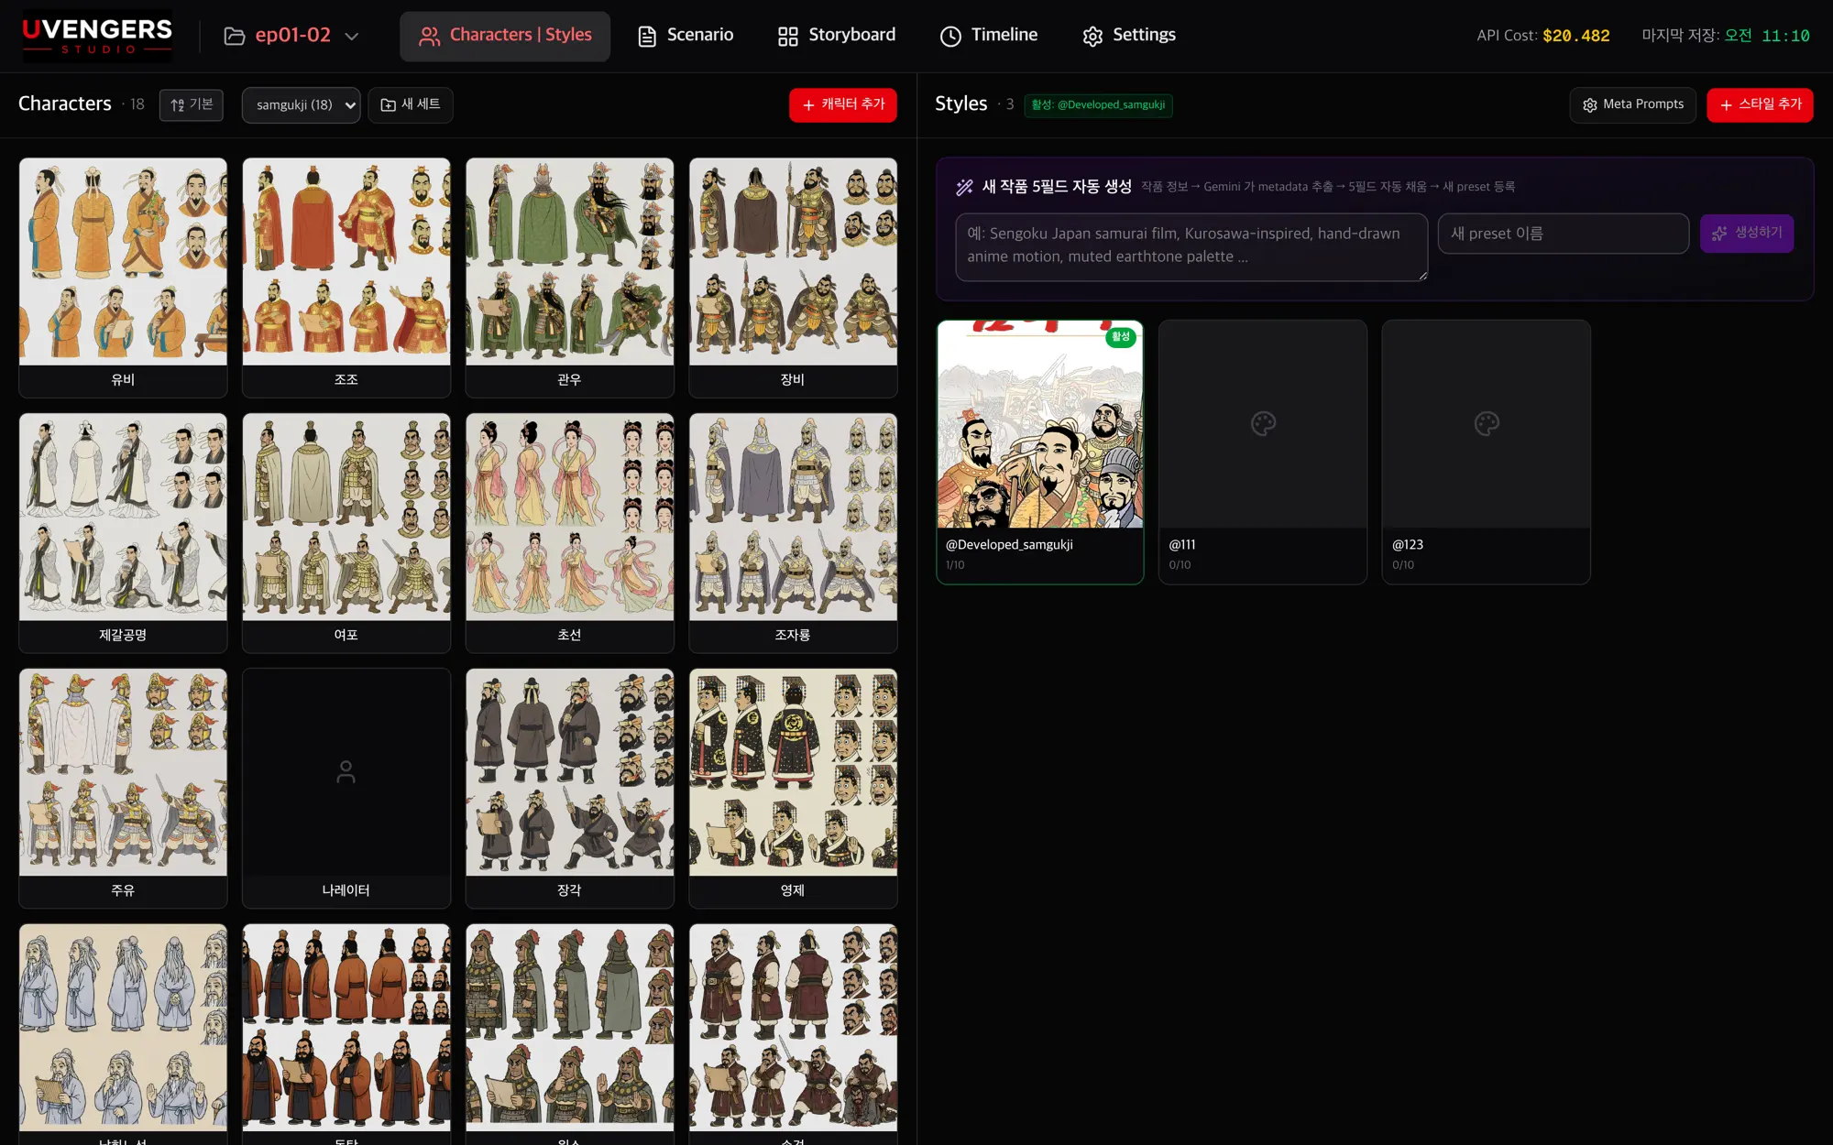Open the 관우 character card

[x=570, y=278]
